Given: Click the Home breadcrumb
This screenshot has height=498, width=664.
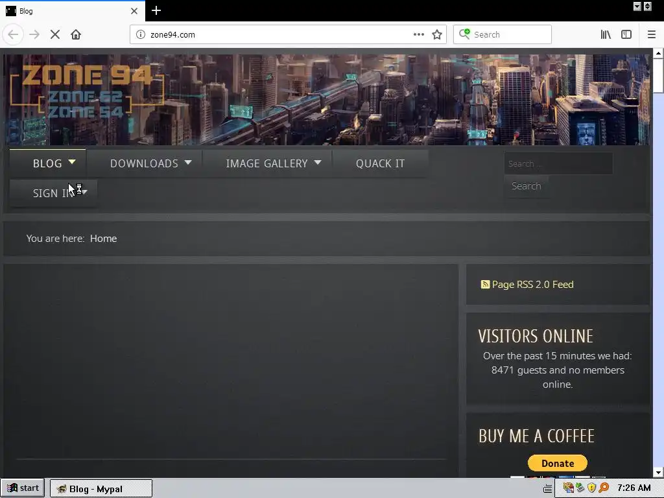Looking at the screenshot, I should tap(103, 239).
